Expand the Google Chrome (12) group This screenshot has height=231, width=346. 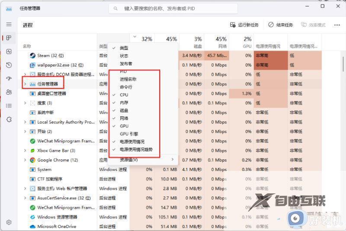click(25, 160)
